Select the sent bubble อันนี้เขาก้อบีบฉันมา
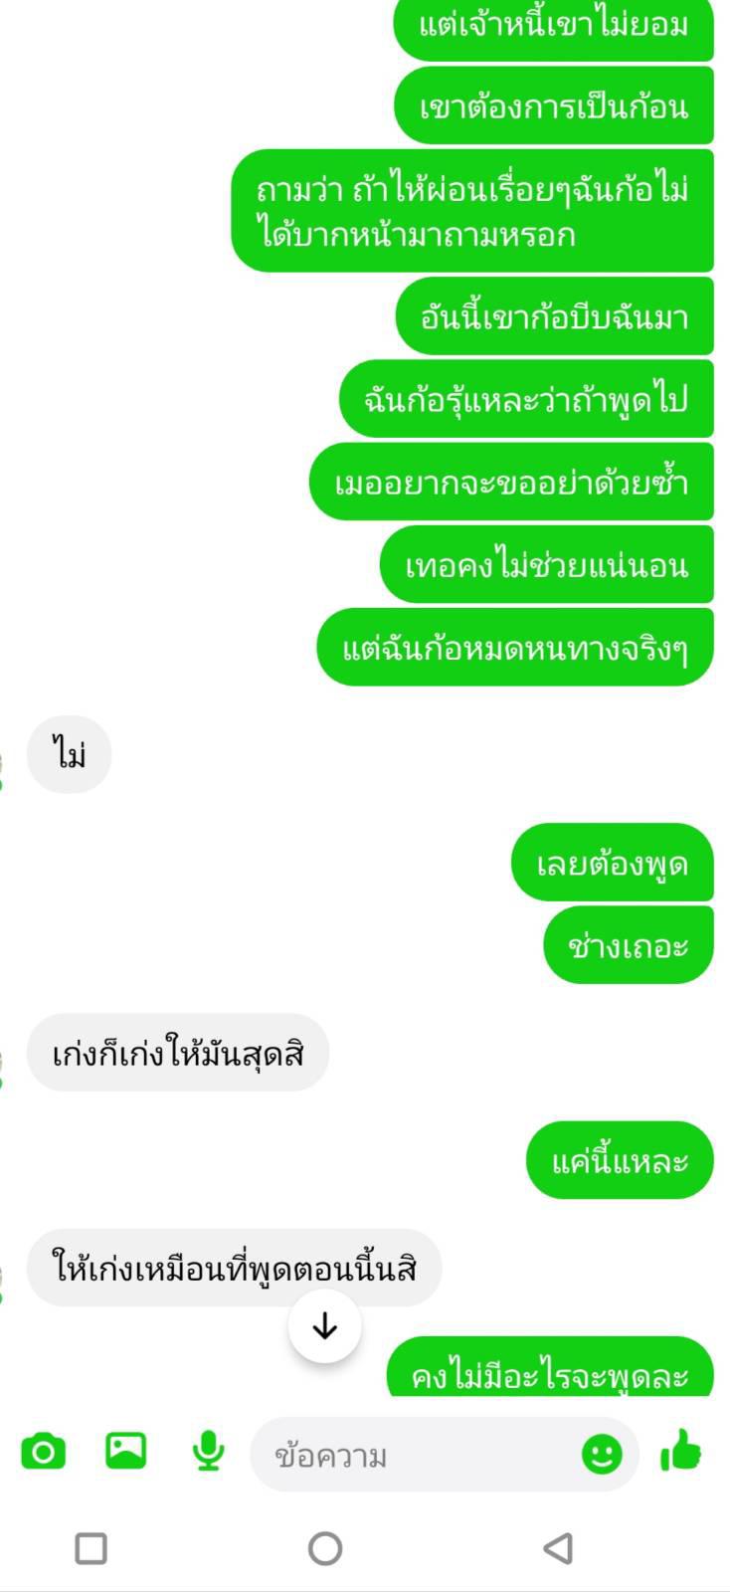 coord(555,316)
